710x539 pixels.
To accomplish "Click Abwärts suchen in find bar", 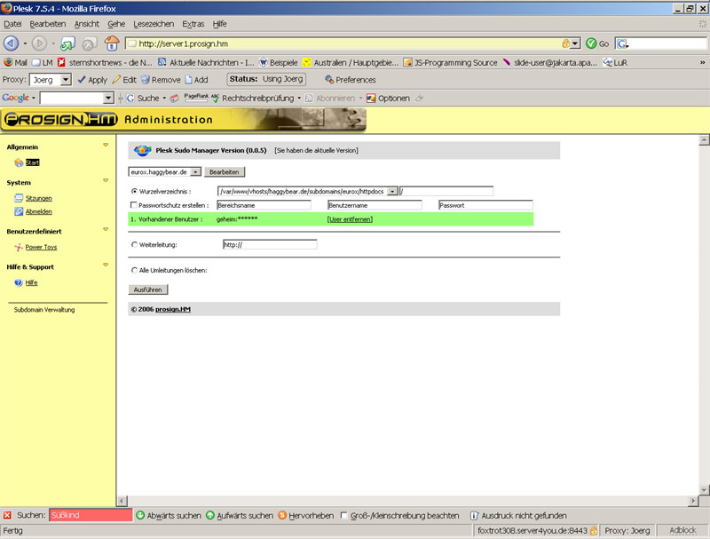I will click(x=169, y=515).
